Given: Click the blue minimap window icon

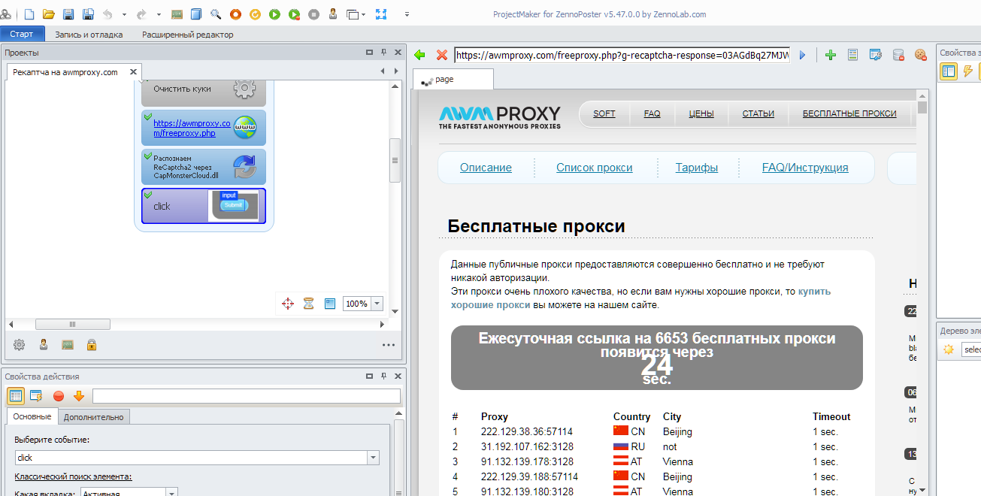Looking at the screenshot, I should (x=329, y=304).
